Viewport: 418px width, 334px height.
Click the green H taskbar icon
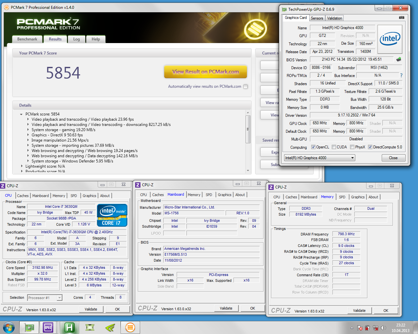pyautogui.click(x=69, y=327)
